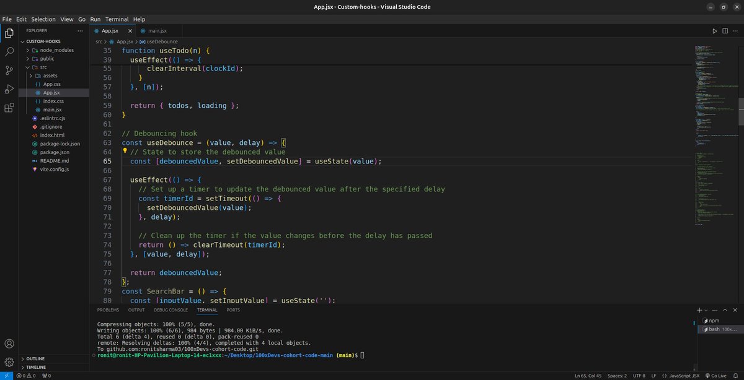The height and width of the screenshot is (380, 744).
Task: Select the bash terminal instance
Action: pos(719,329)
